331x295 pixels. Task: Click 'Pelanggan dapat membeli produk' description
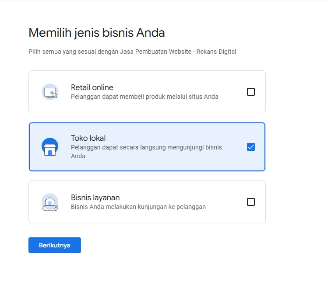click(x=144, y=97)
